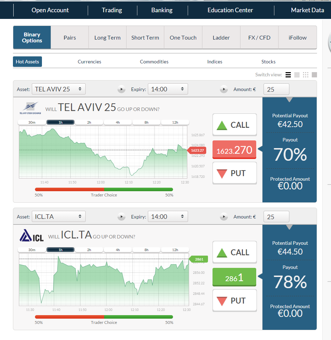Select the 4h timeframe on TEL AVIV 25 chart
This screenshot has width=331, height=340.
[x=118, y=123]
